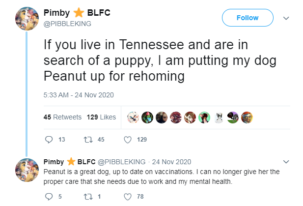Open the 129 Likes list
Image resolution: width=303 pixels, height=206 pixels.
tap(101, 117)
